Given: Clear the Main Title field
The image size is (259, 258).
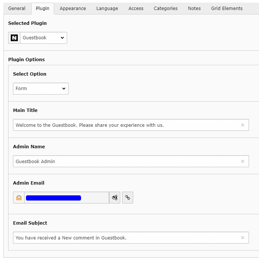Looking at the screenshot, I should pos(242,125).
